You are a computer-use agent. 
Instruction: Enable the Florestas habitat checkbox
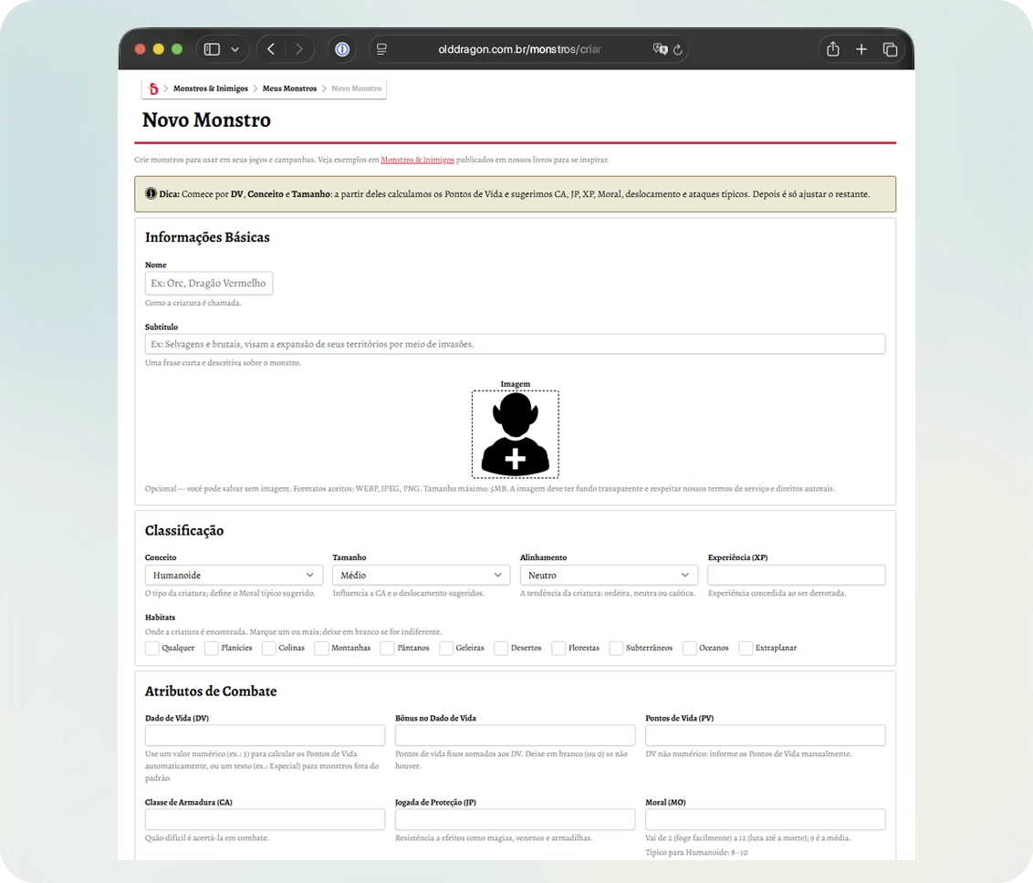[x=558, y=649]
